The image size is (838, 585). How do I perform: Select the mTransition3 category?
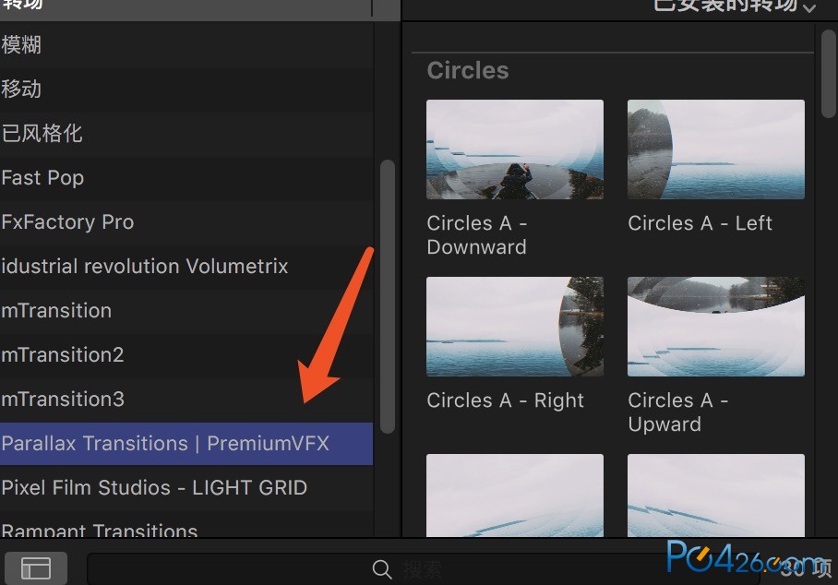pyautogui.click(x=186, y=400)
